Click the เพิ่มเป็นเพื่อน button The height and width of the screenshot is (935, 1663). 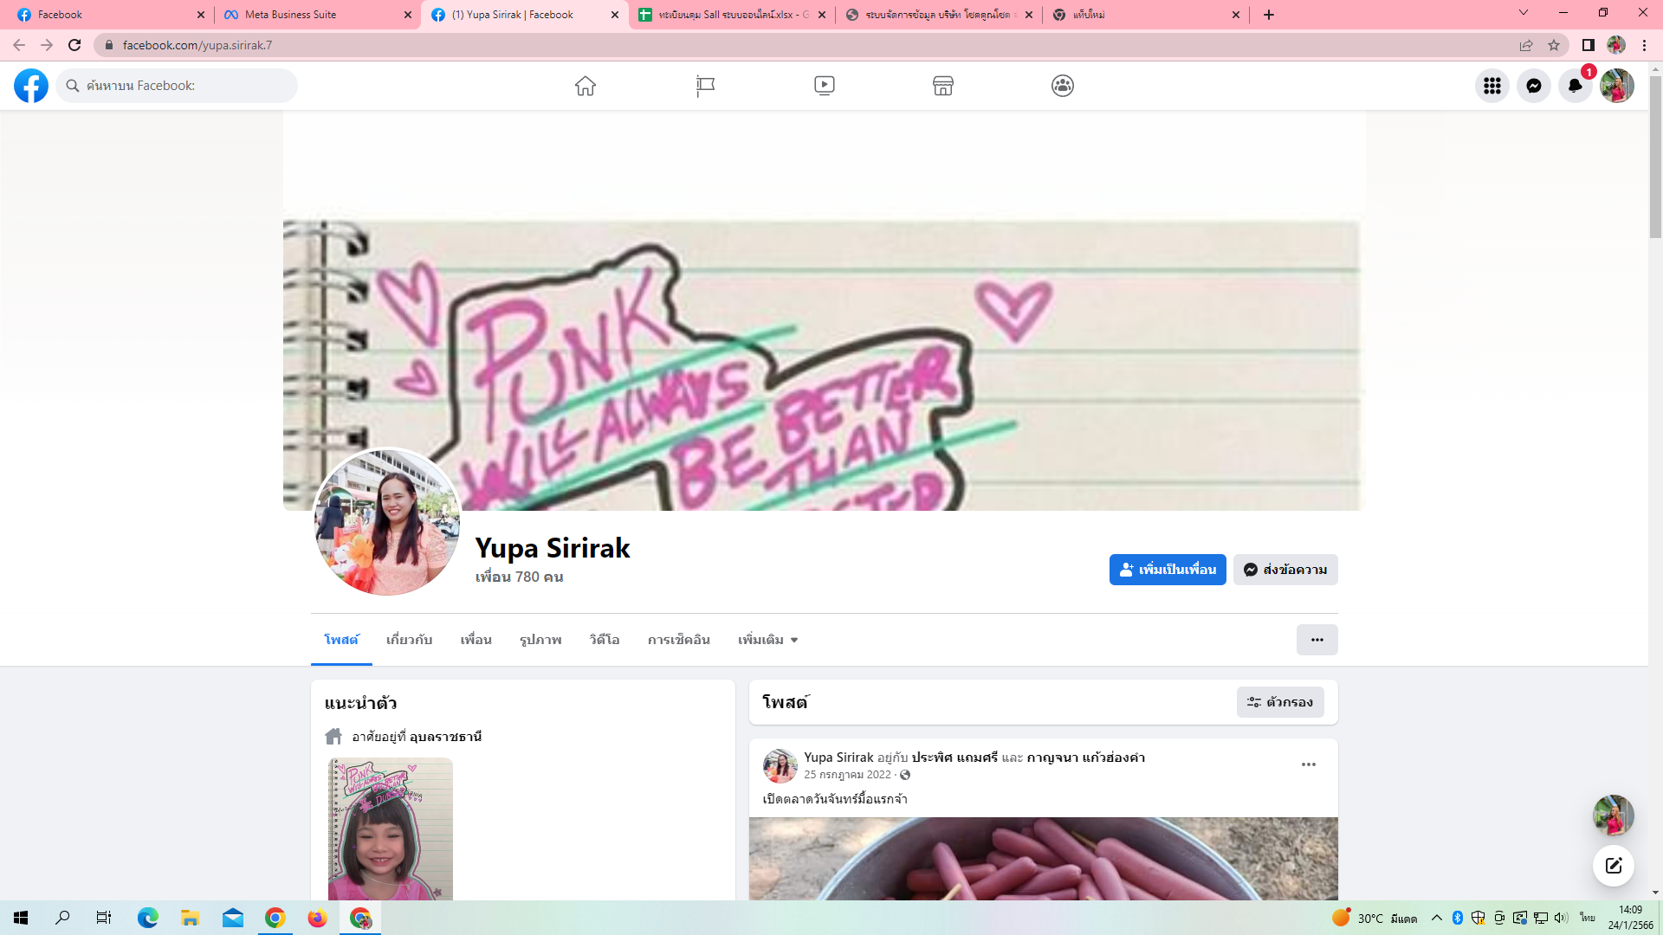coord(1167,570)
